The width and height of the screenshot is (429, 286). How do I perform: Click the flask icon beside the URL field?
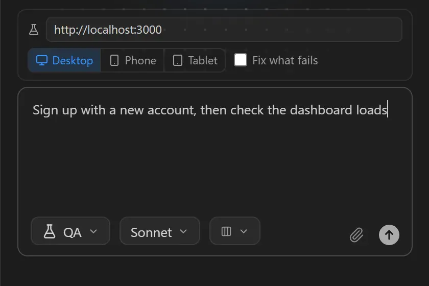(34, 30)
